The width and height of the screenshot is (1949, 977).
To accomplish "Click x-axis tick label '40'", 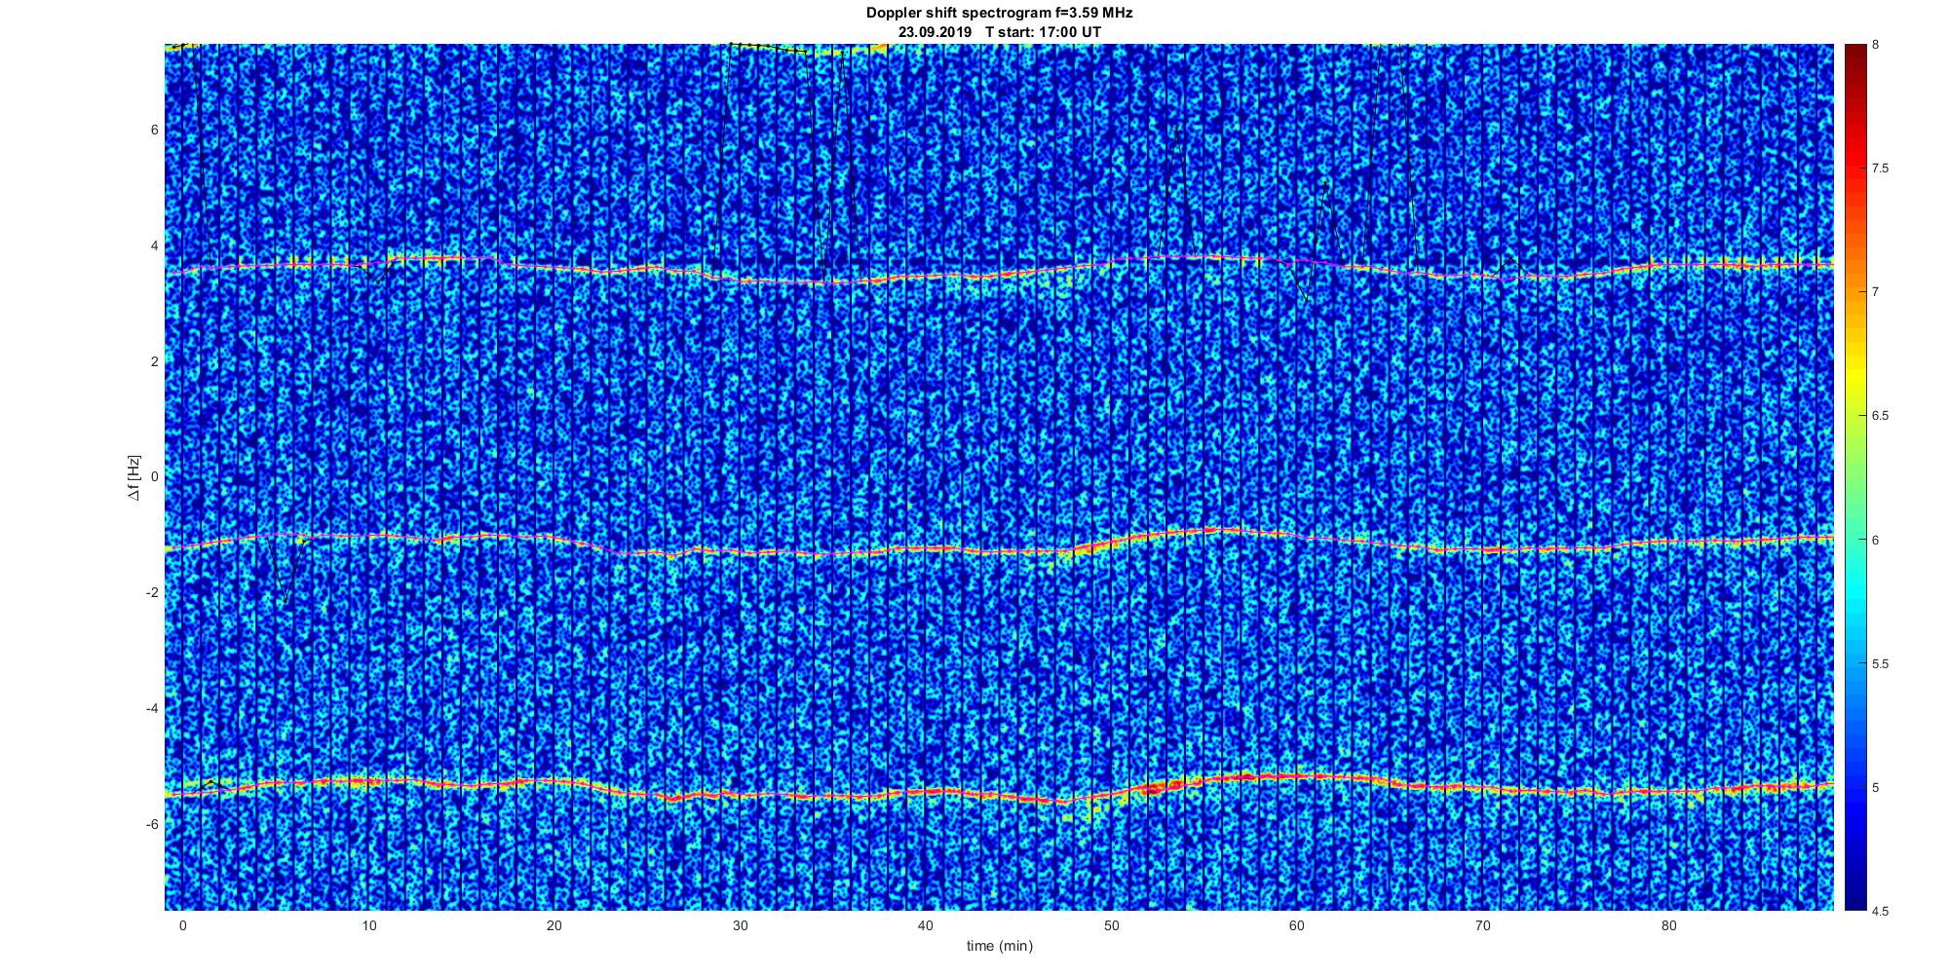I will tap(926, 925).
